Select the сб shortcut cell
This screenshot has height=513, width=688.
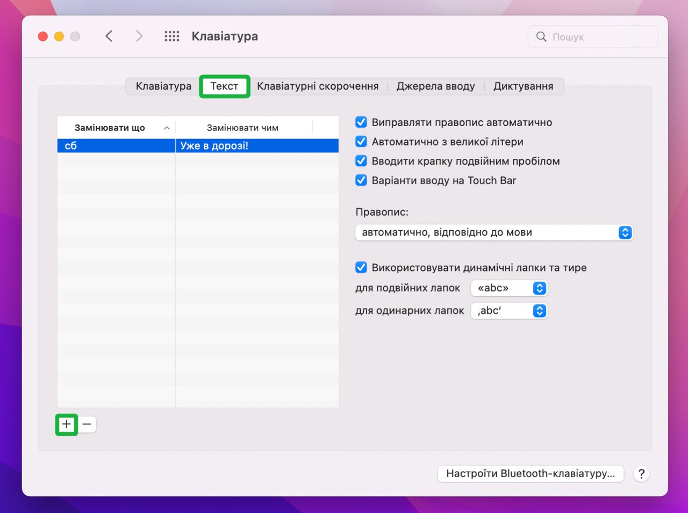pyautogui.click(x=116, y=146)
